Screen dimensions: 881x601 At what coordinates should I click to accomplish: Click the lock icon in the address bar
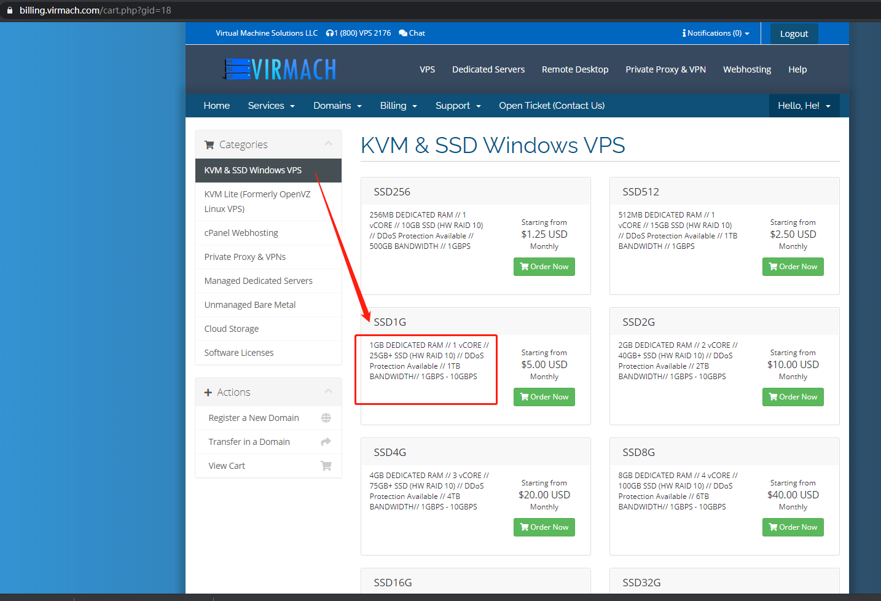[x=9, y=10]
